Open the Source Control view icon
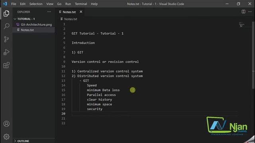The height and width of the screenshot is (143, 255). click(x=6, y=39)
